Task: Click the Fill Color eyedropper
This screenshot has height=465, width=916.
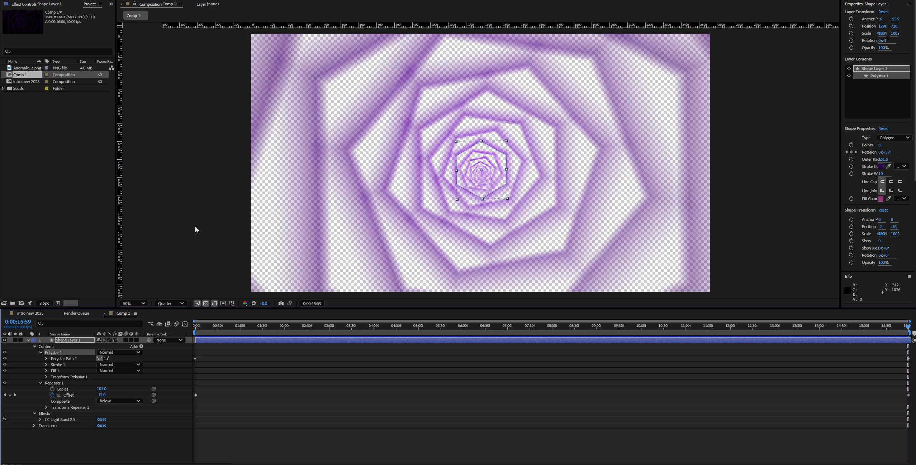Action: tap(888, 199)
